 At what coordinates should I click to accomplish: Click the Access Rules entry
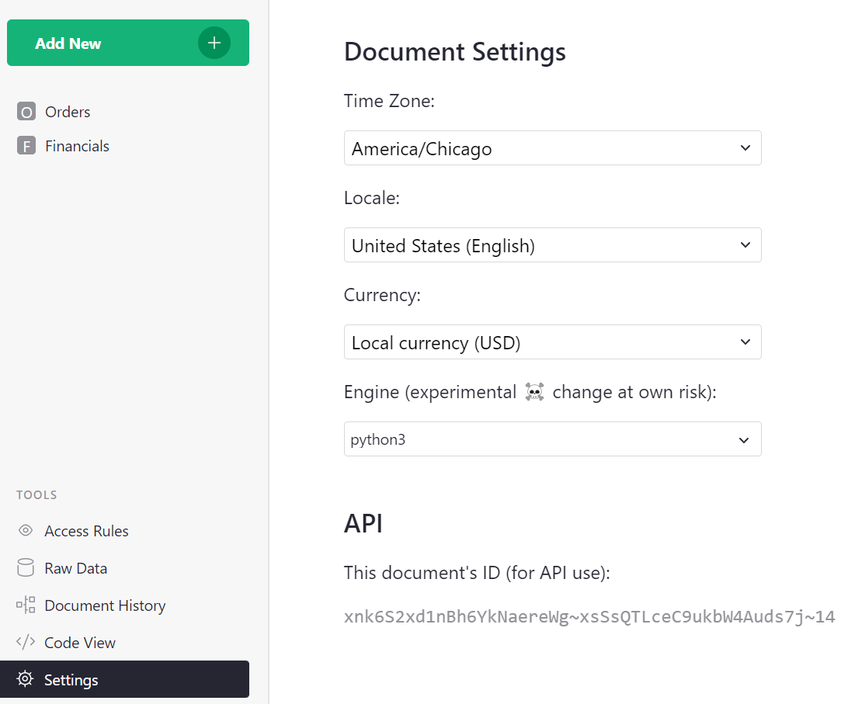coord(86,530)
